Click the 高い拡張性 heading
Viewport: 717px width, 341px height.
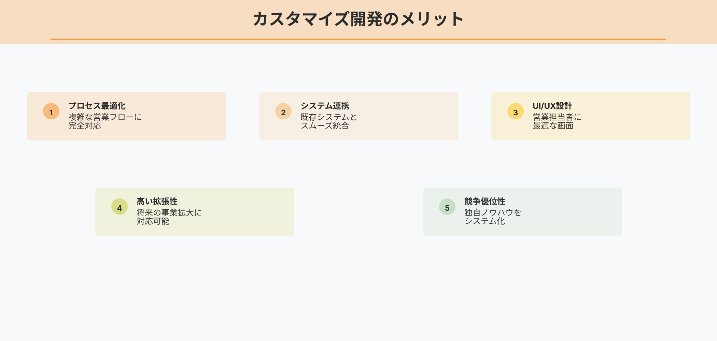point(157,201)
